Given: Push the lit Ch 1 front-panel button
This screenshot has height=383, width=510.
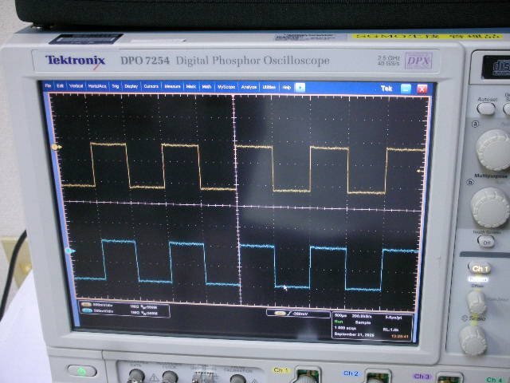Looking at the screenshot, I should [x=480, y=268].
